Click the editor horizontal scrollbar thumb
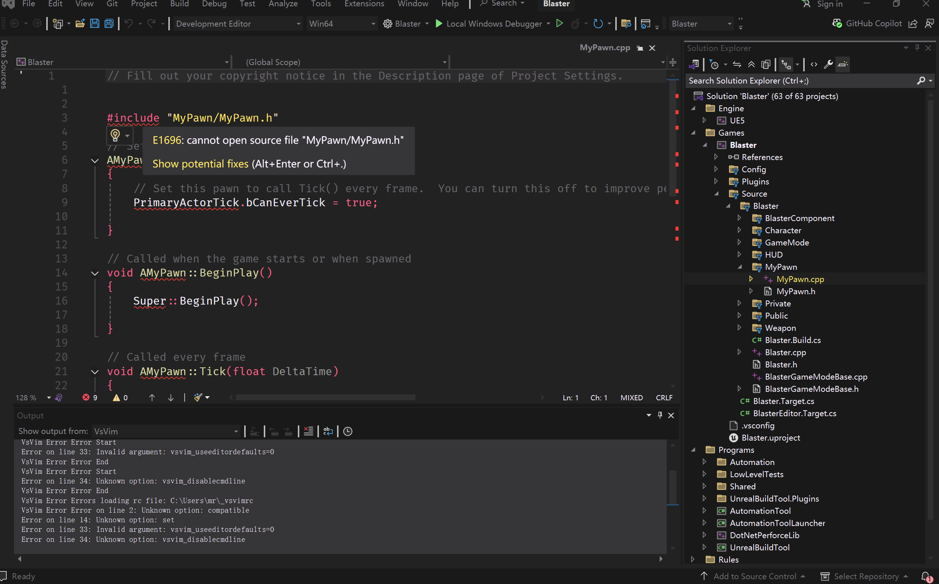 [x=326, y=397]
